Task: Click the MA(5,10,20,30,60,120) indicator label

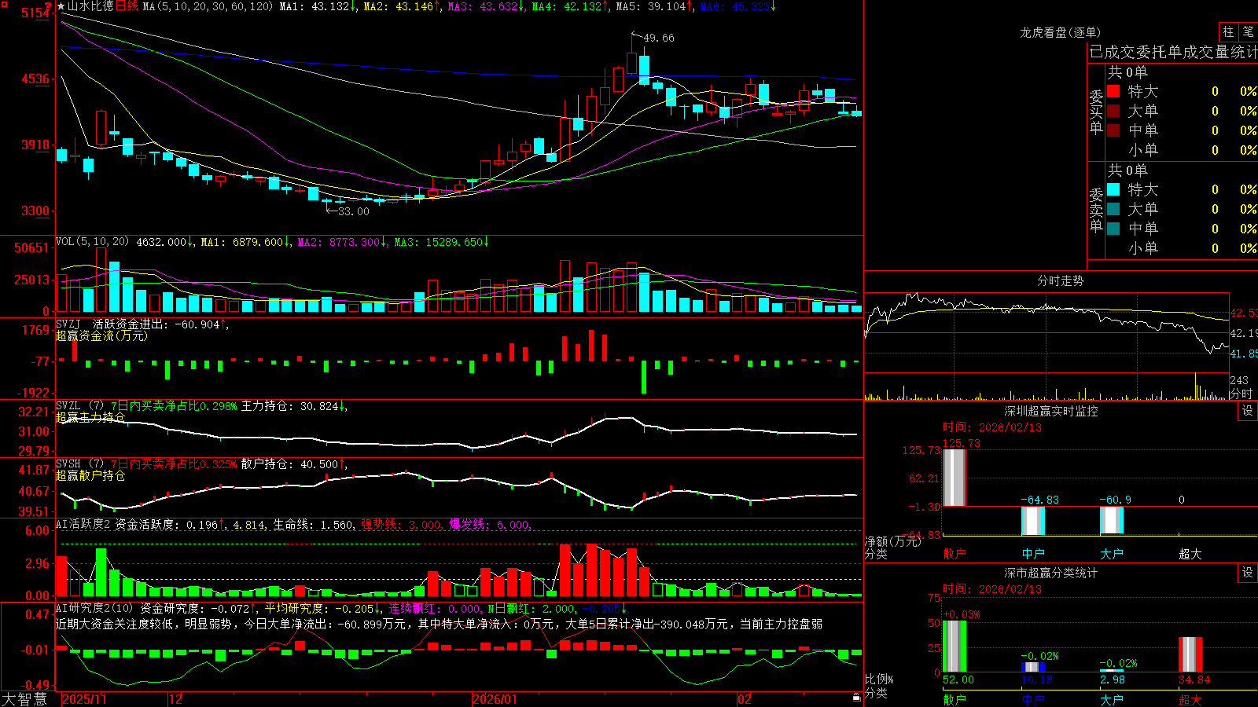Action: pos(208,6)
